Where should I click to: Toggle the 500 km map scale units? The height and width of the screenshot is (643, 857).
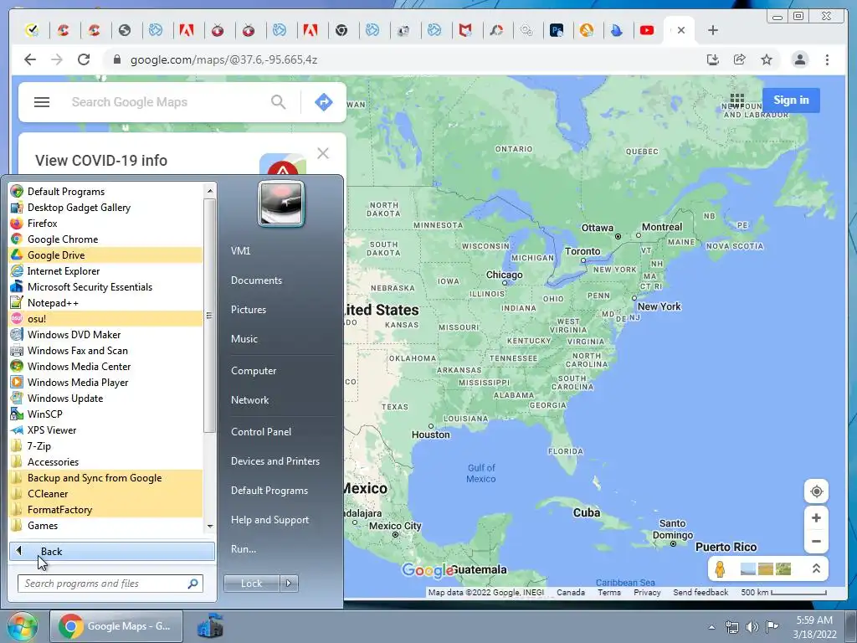pyautogui.click(x=783, y=592)
